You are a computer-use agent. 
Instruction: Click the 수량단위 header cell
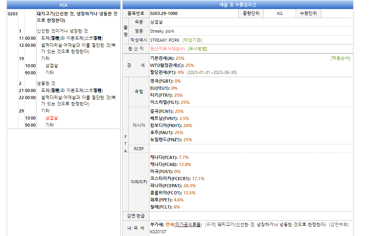click(308, 13)
